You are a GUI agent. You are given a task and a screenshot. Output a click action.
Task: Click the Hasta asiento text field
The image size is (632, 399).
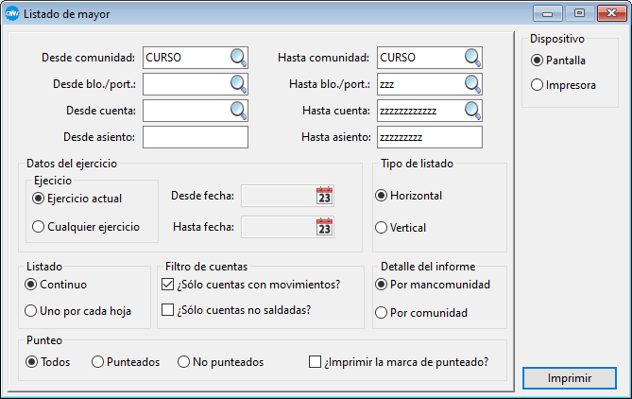coord(429,137)
